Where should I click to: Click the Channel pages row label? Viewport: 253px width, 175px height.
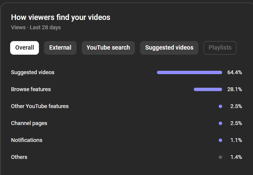point(29,123)
